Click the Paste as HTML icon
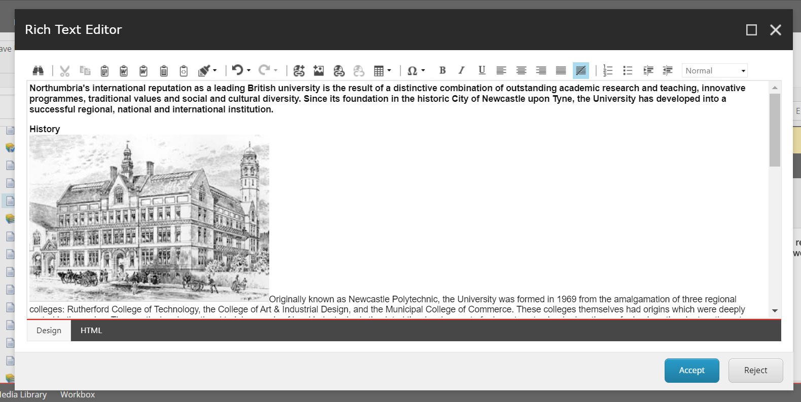The image size is (801, 402). 184,70
